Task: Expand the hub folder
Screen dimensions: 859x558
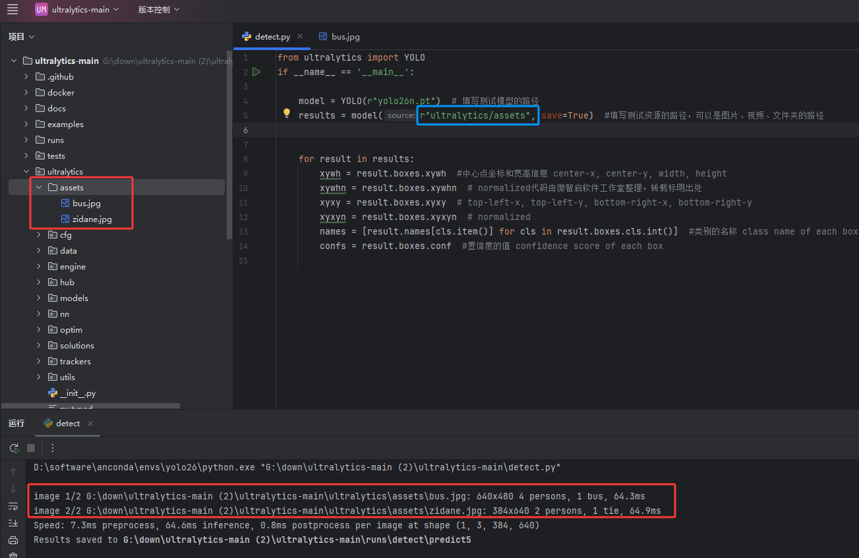Action: pyautogui.click(x=39, y=282)
